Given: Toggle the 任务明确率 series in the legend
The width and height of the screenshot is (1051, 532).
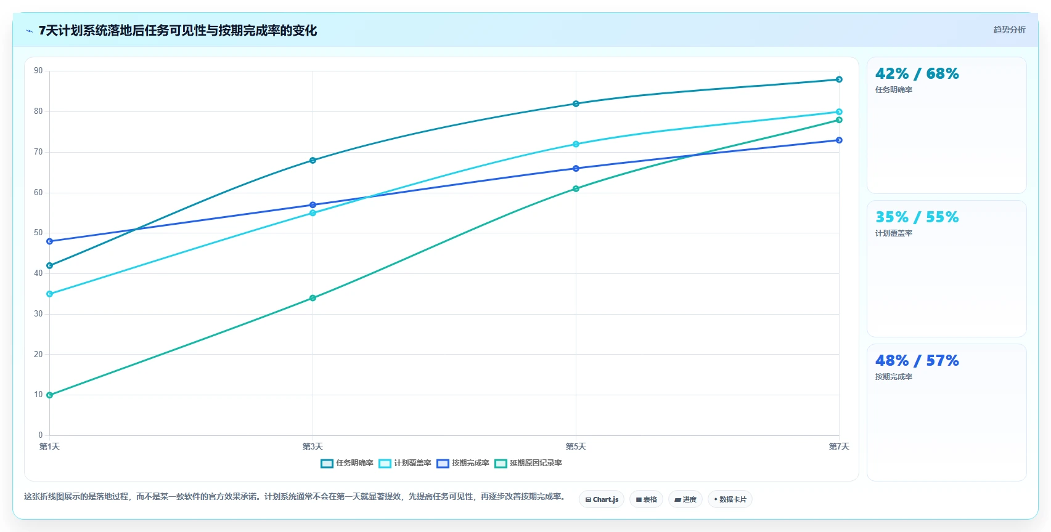Looking at the screenshot, I should [x=347, y=463].
